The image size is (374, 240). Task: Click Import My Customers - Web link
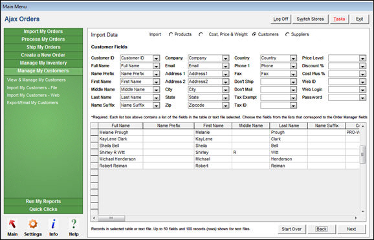(x=33, y=95)
